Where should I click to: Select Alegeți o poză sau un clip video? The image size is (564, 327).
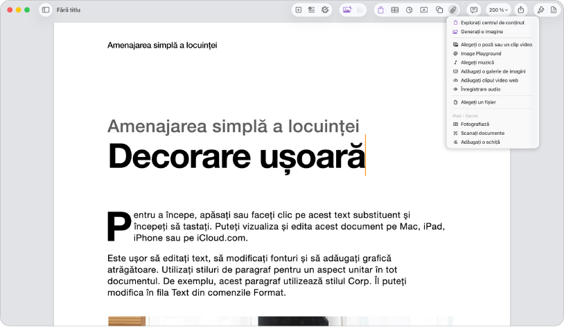[493, 44]
